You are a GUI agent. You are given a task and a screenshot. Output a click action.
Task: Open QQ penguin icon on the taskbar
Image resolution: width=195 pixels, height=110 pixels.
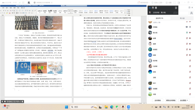click(123, 107)
